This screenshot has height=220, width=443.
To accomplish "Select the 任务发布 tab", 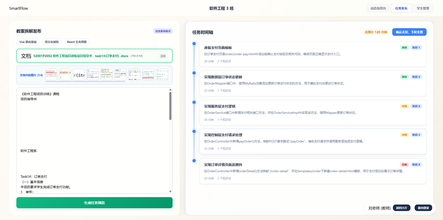I will (x=401, y=8).
